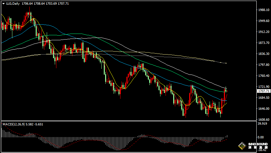Click the 0.00 level on MACD axis
This screenshot has width=271, height=153.
260,137
